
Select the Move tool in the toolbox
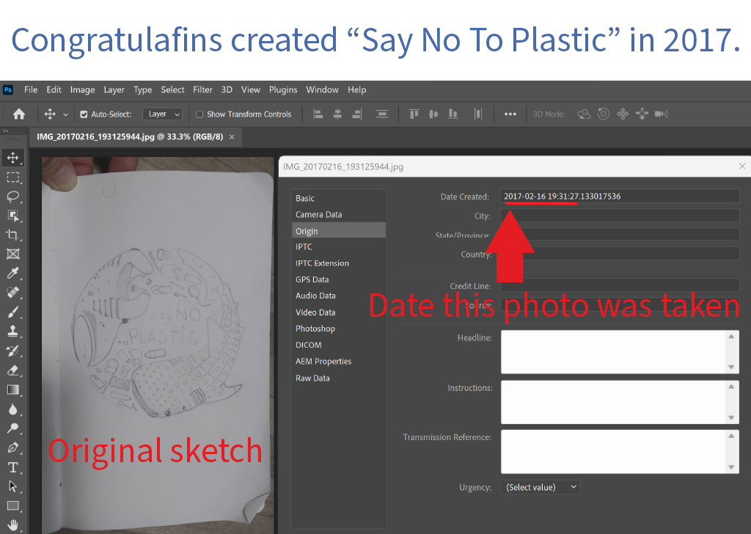(x=13, y=158)
